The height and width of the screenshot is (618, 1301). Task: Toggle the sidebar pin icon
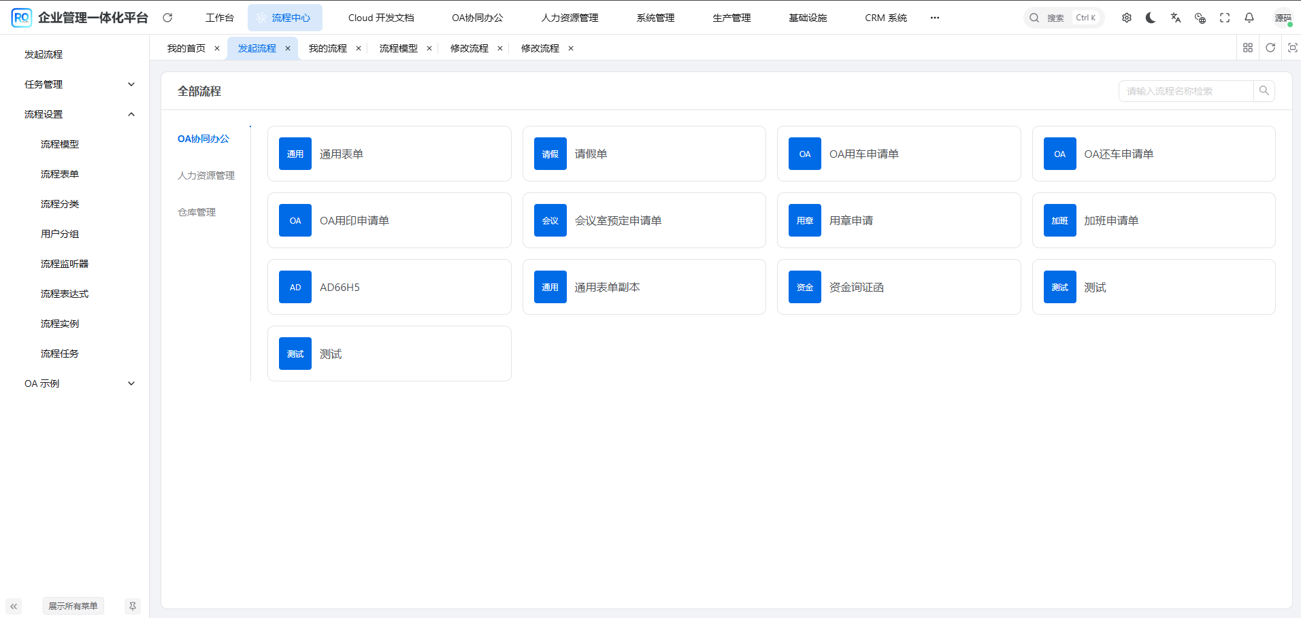133,606
